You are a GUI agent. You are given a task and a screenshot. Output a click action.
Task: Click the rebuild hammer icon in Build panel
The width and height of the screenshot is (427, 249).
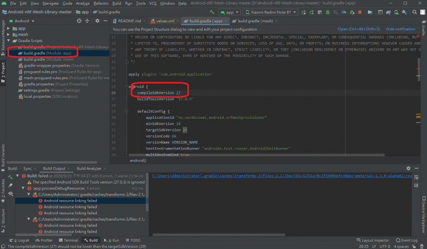10,177
